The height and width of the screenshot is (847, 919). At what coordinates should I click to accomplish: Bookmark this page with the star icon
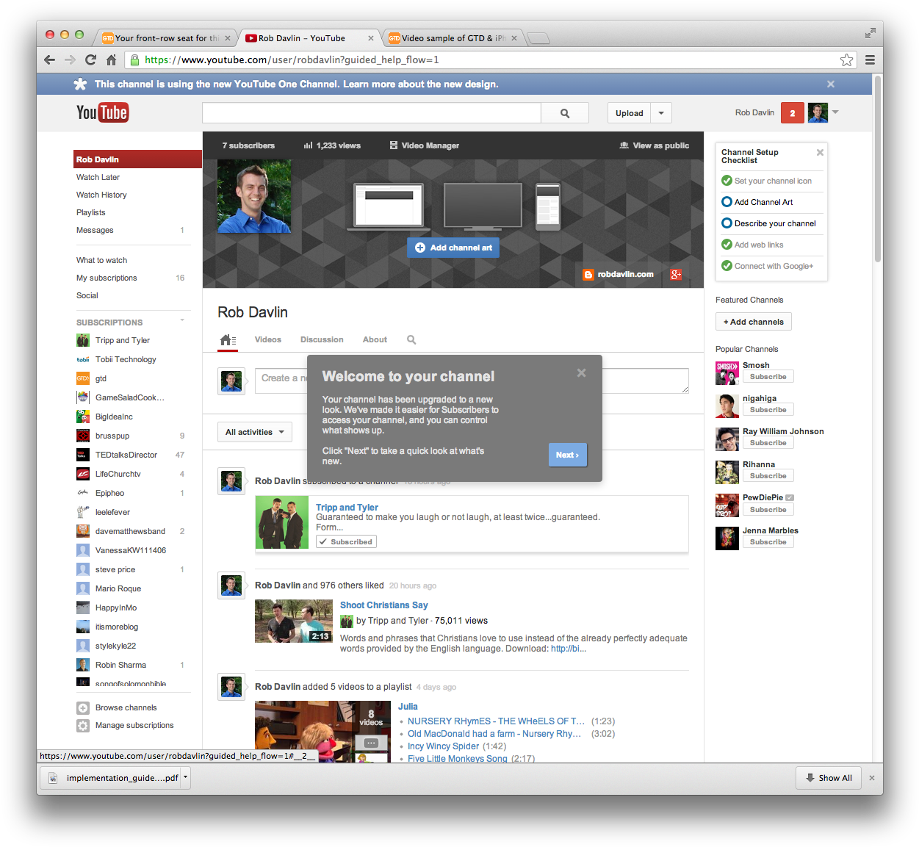tap(847, 60)
